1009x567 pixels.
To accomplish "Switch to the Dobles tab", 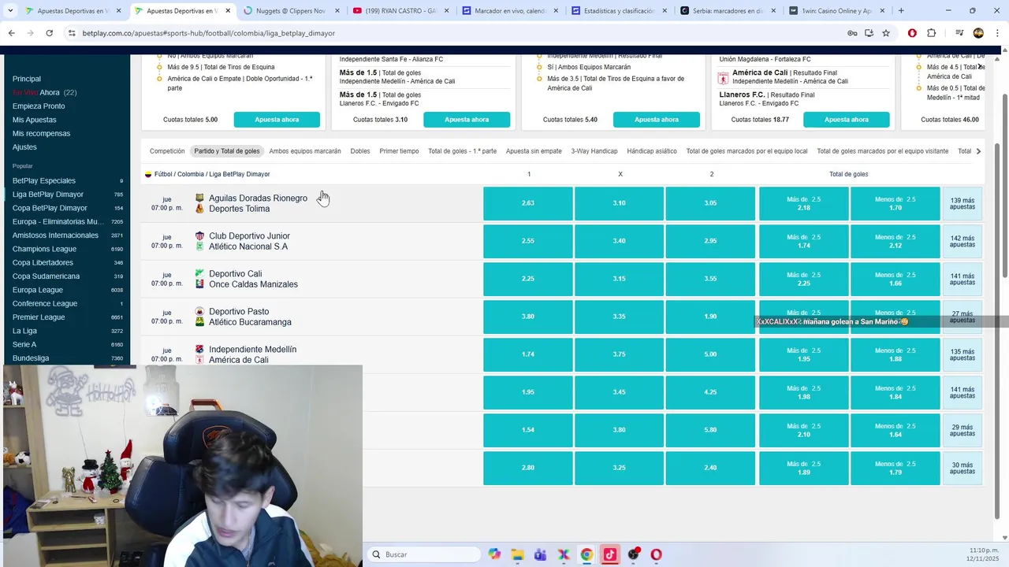I will tap(360, 151).
